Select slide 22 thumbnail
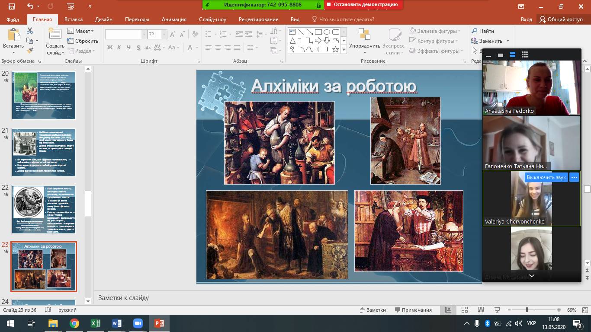 pos(44,210)
